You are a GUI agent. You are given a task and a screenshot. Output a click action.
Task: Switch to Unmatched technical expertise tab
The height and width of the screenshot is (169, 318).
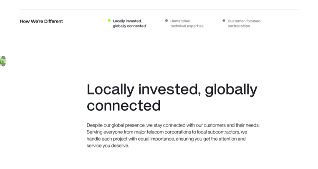[x=187, y=23]
